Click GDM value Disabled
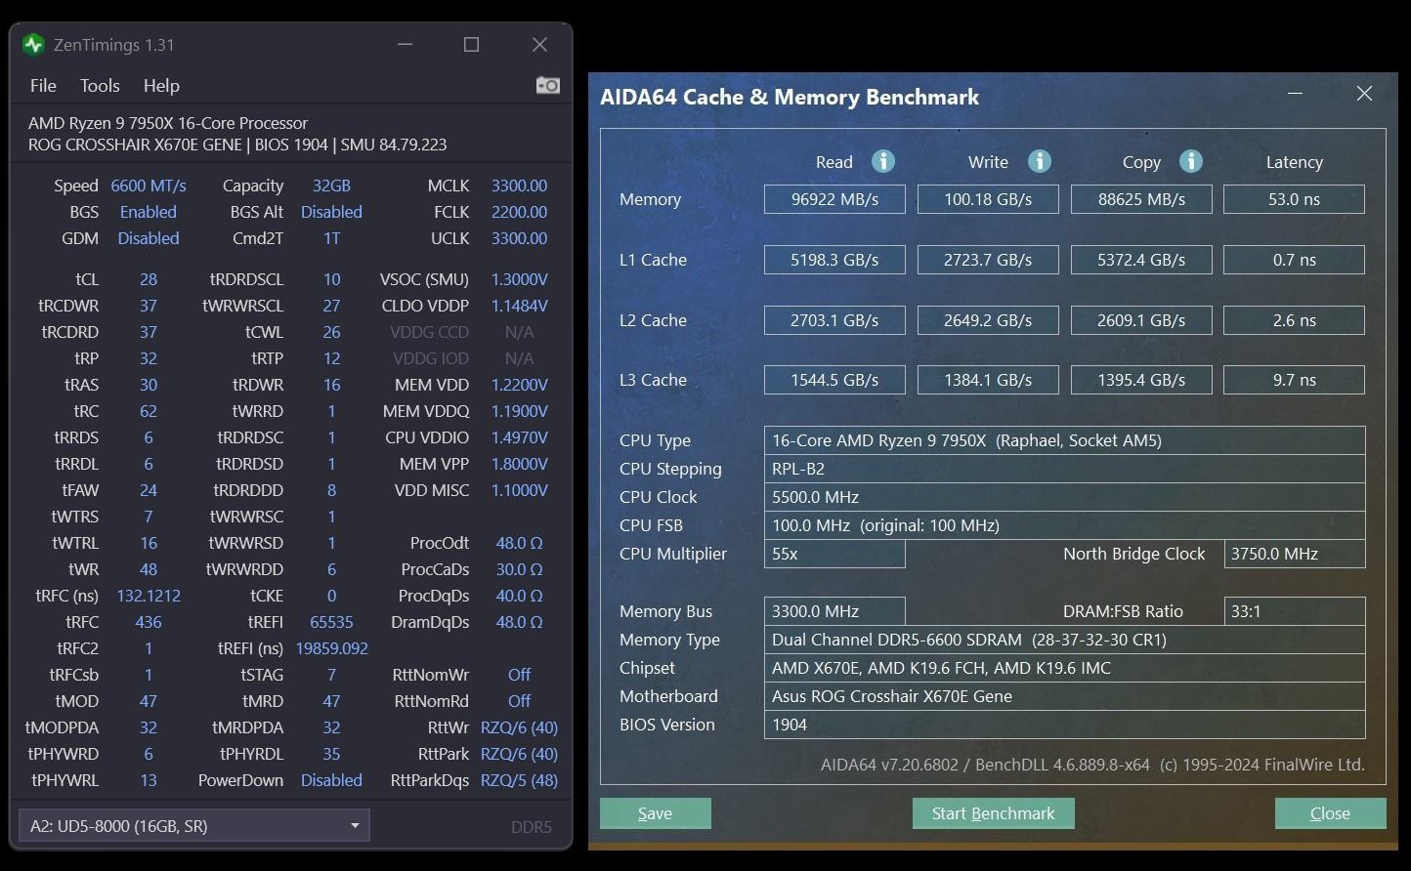1411x871 pixels. click(149, 238)
